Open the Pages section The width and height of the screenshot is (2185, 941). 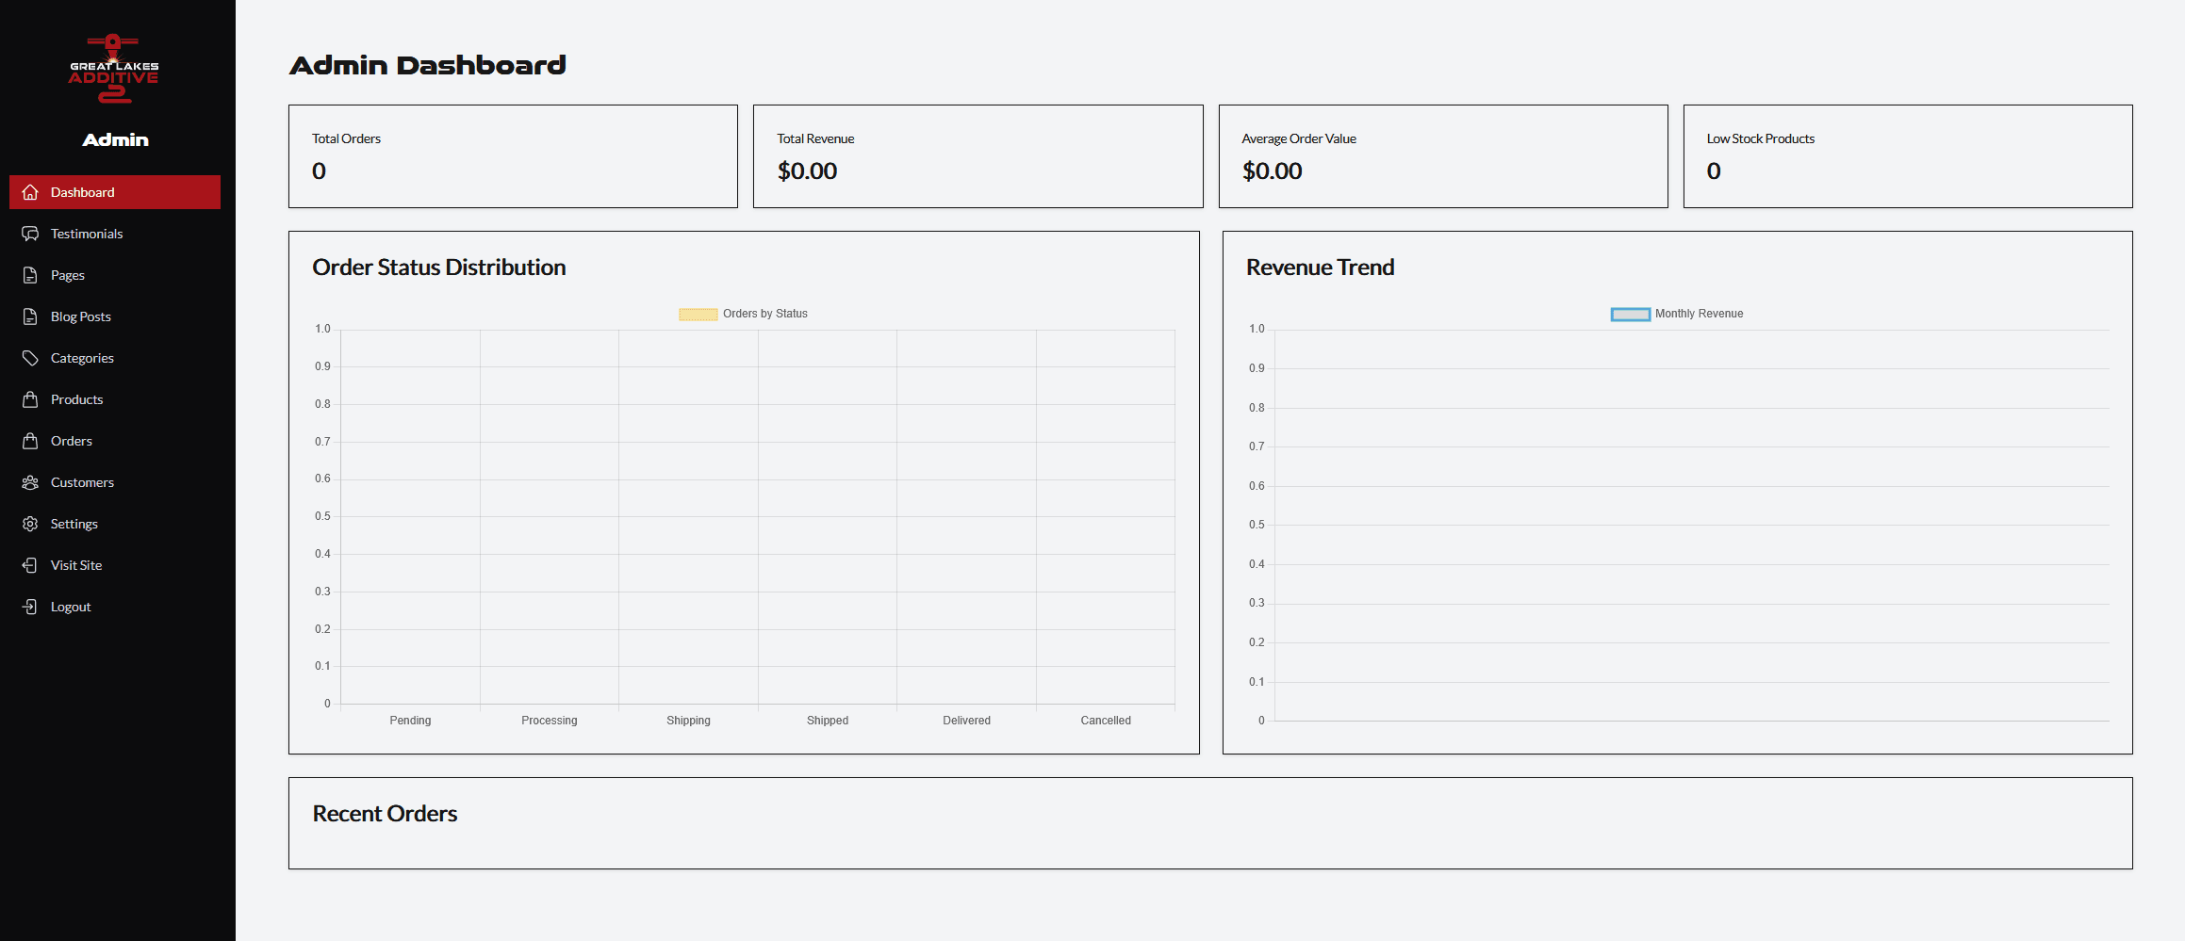click(115, 275)
